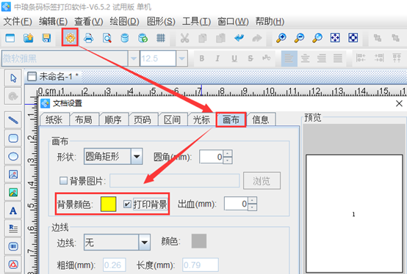The height and width of the screenshot is (274, 407).
Task: Click the refresh database icon
Action: click(x=143, y=38)
